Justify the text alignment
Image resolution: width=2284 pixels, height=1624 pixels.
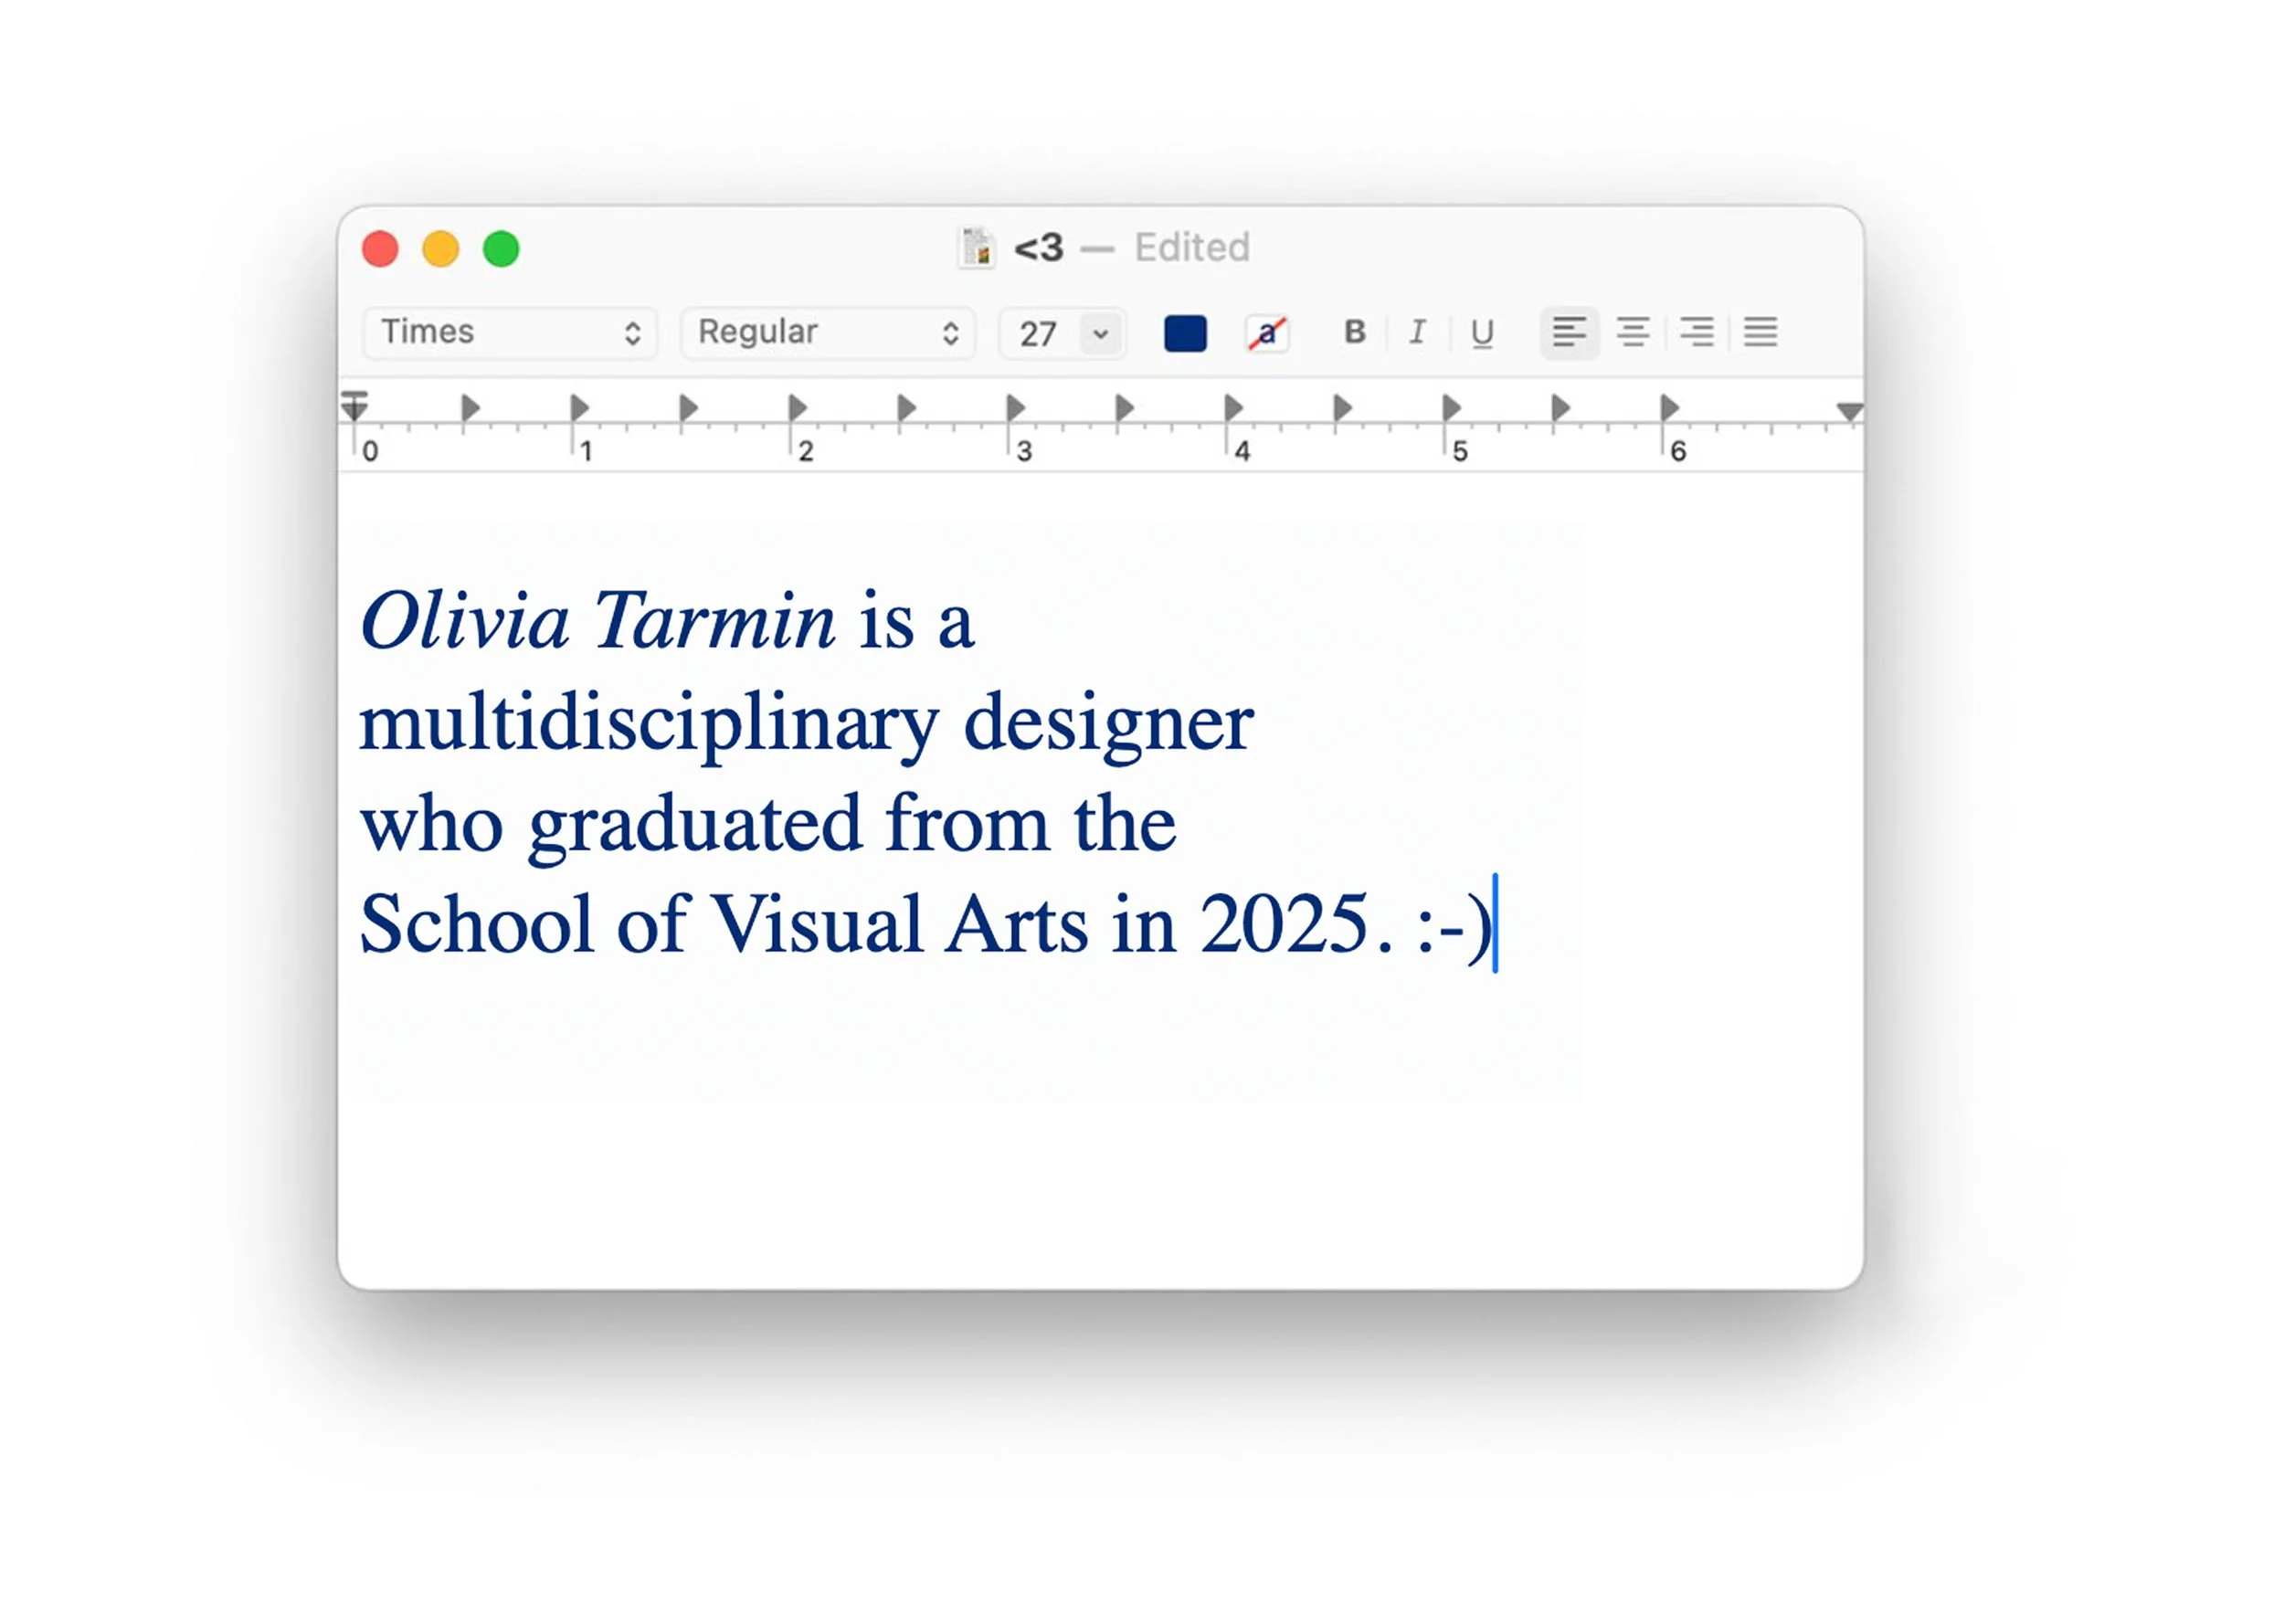pos(1760,332)
